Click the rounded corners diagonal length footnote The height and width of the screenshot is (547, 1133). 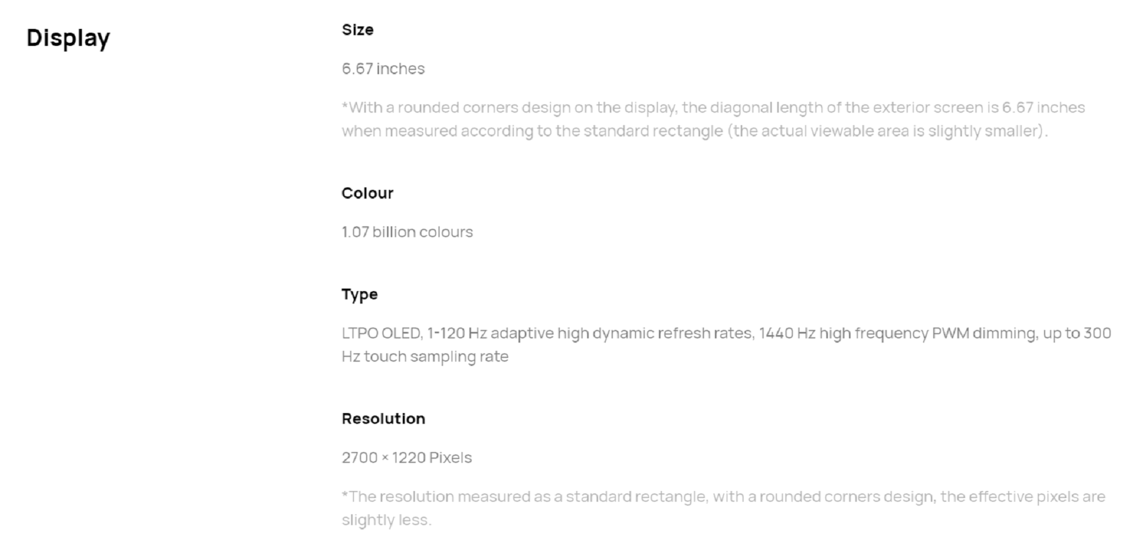point(713,119)
